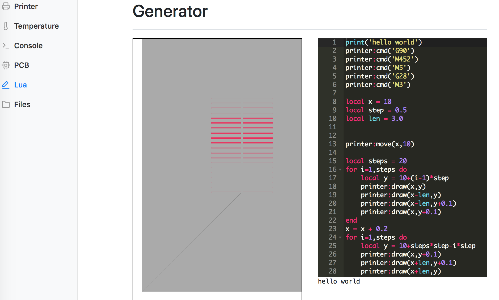Click 'local y = 10+steps*step-i*step' line
The image size is (499, 300).
[x=418, y=246]
